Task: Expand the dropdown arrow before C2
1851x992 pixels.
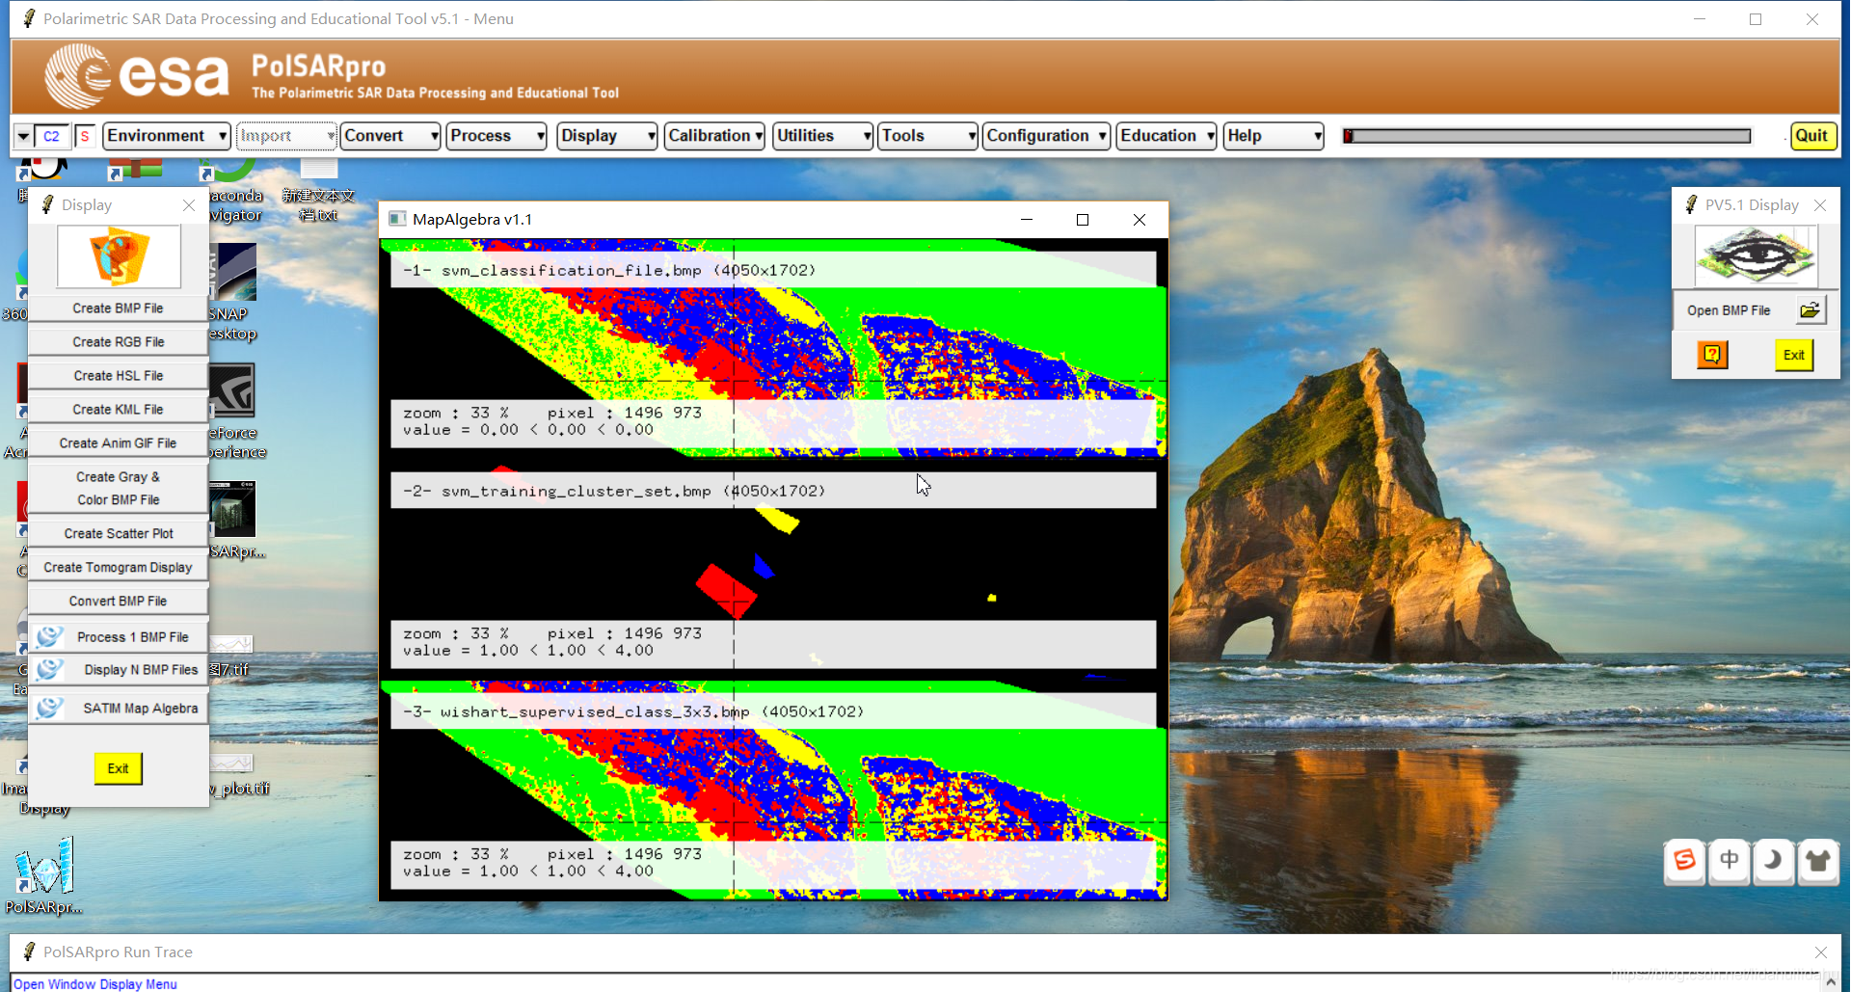Action: click(x=23, y=136)
